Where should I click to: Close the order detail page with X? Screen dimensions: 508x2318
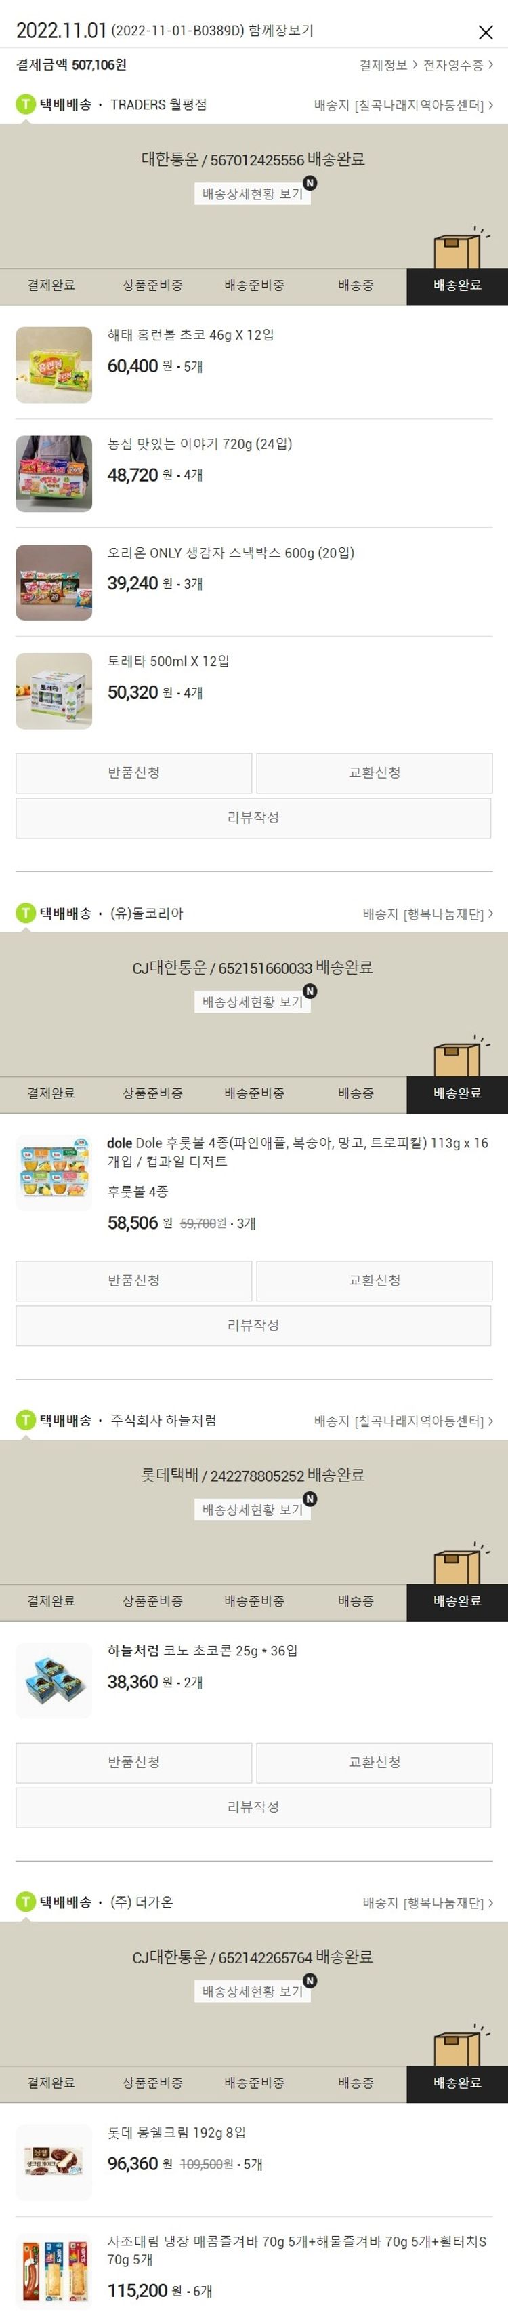pyautogui.click(x=486, y=33)
